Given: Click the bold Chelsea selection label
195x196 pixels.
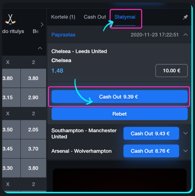Looking at the screenshot, I should tap(61, 60).
